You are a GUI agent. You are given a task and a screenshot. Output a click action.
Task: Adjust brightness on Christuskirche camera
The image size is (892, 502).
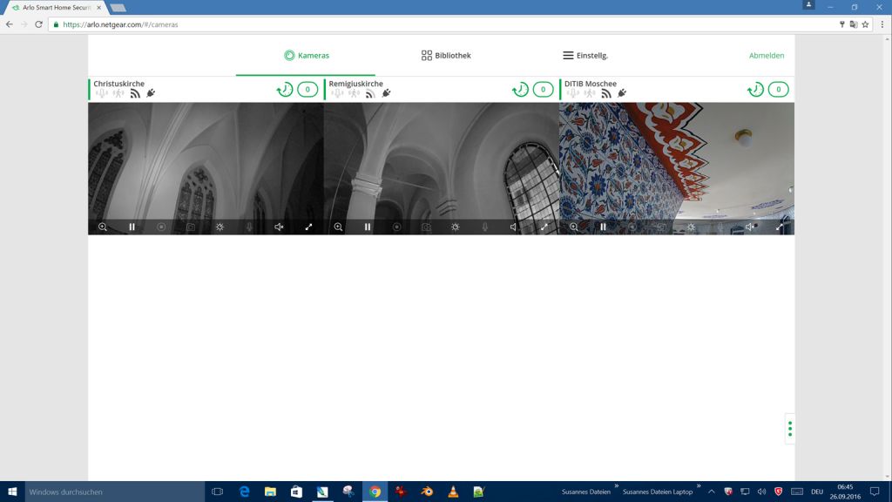(x=220, y=227)
